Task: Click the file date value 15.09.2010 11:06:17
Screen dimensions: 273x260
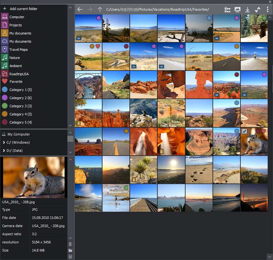Action: tap(47, 218)
